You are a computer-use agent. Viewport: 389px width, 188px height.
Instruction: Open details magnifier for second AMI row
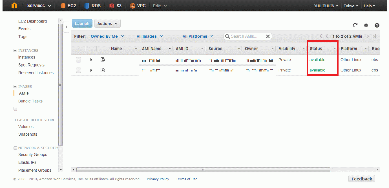click(103, 70)
